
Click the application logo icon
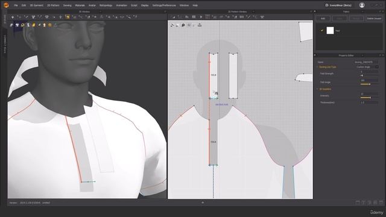6,5
